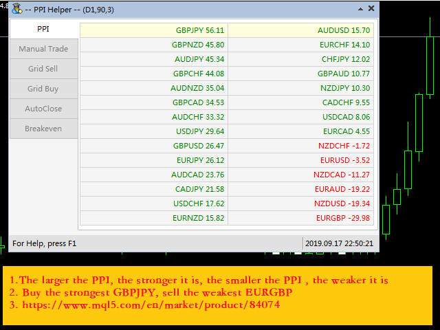Screen dimensions: 440x330
Task: Select the CADJPY 21.58 cell
Action: click(x=154, y=190)
